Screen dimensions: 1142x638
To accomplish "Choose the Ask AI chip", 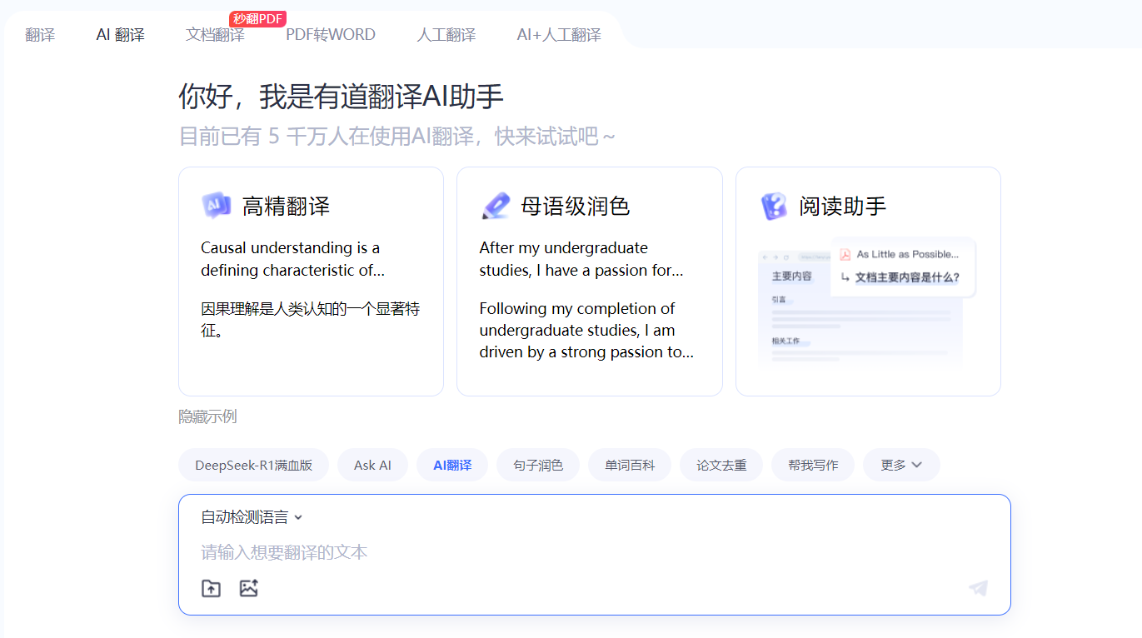I will [372, 465].
